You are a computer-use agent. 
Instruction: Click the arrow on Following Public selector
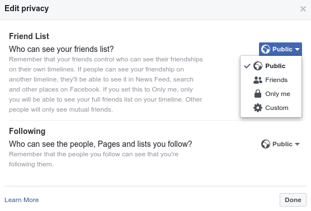pos(297,145)
